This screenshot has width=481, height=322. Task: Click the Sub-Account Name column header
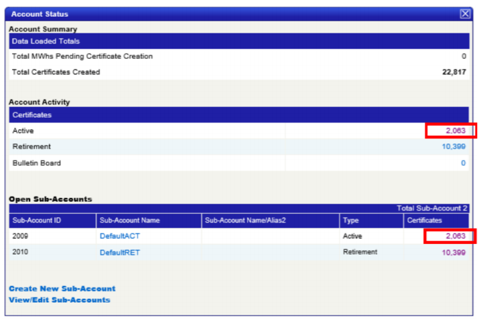tap(149, 220)
